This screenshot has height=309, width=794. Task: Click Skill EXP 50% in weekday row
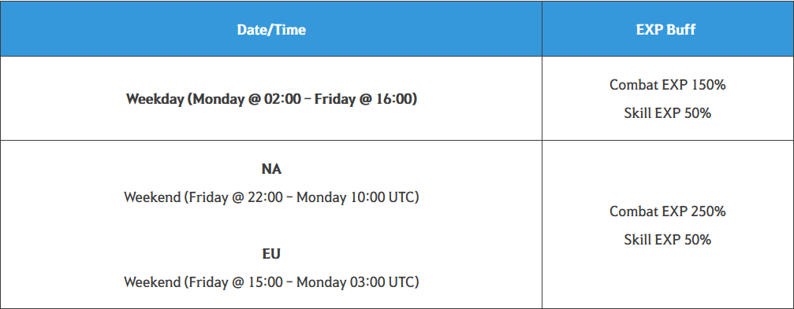click(x=667, y=113)
